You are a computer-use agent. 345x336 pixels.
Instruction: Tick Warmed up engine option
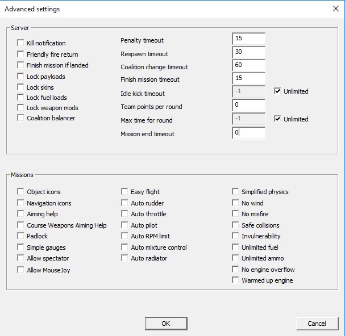(235, 280)
